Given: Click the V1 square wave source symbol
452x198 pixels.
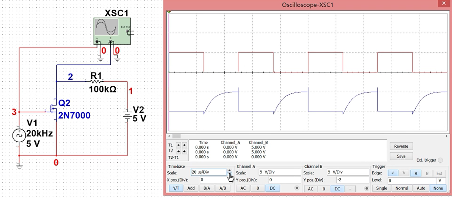Looking at the screenshot, I should point(19,135).
